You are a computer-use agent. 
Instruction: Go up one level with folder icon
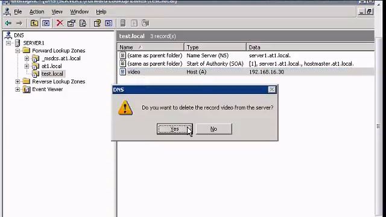34,24
